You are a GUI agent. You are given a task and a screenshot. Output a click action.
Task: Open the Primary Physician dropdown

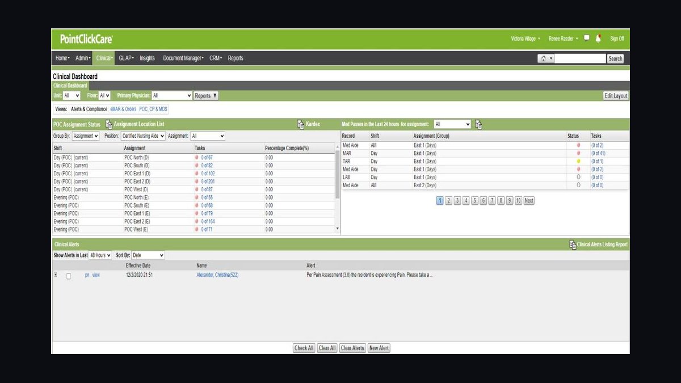pos(172,96)
